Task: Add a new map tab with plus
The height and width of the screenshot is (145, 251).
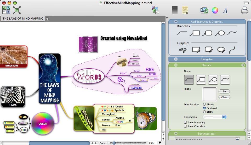Action: [47, 19]
